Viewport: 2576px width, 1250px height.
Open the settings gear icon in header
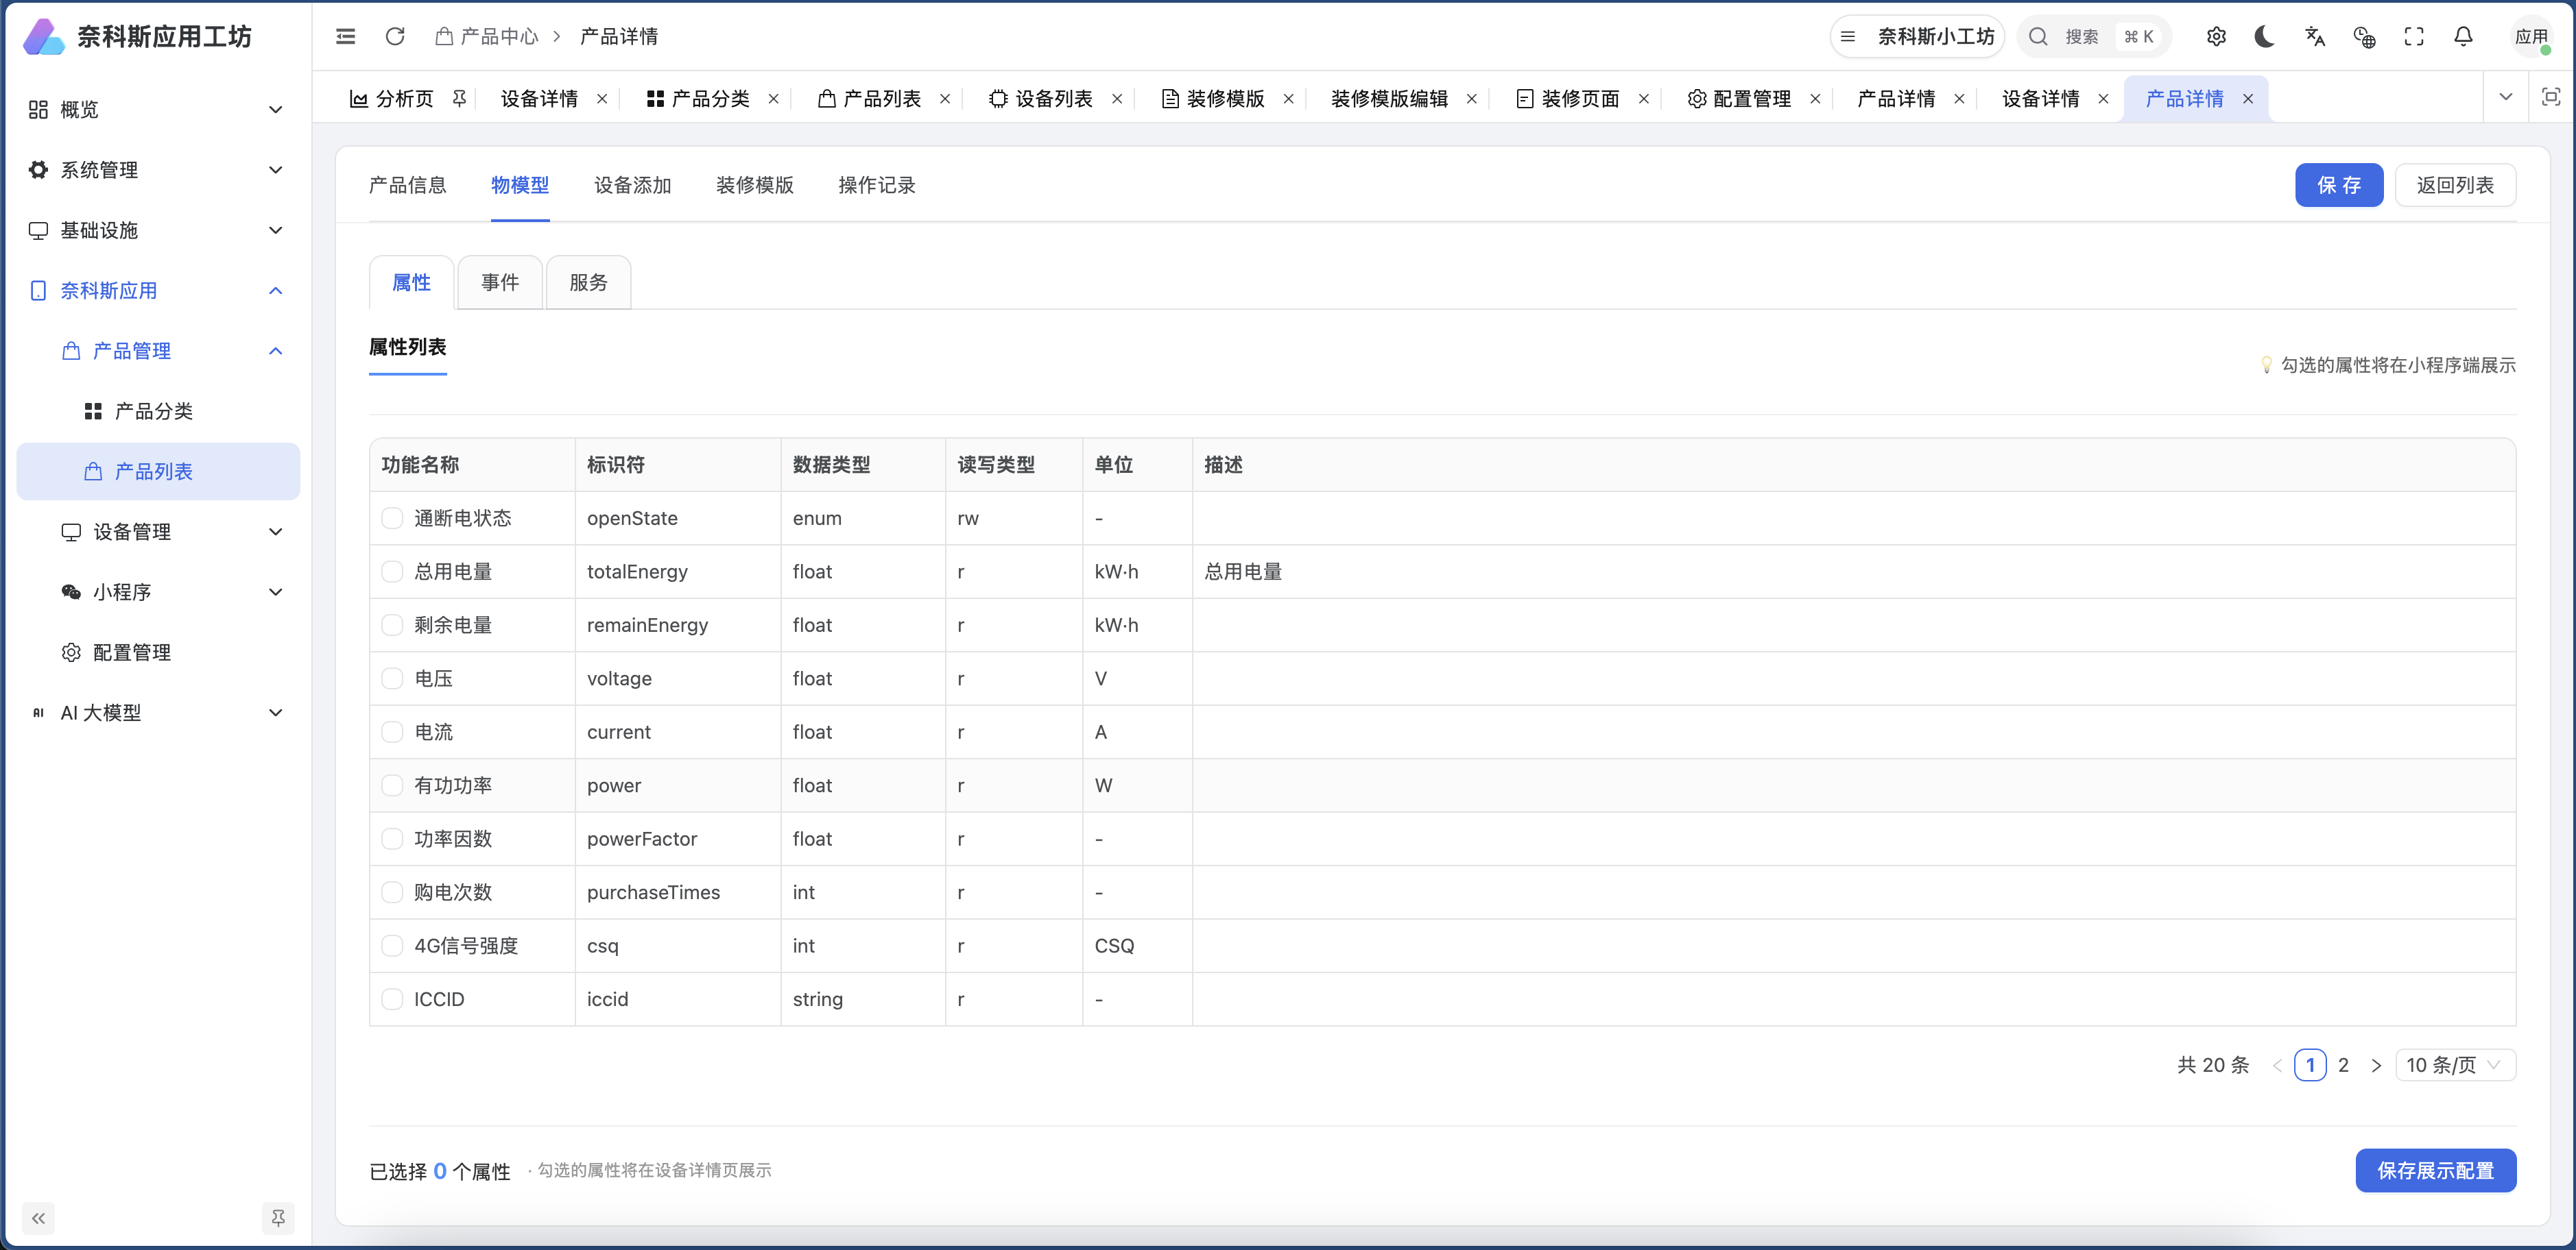[2216, 37]
